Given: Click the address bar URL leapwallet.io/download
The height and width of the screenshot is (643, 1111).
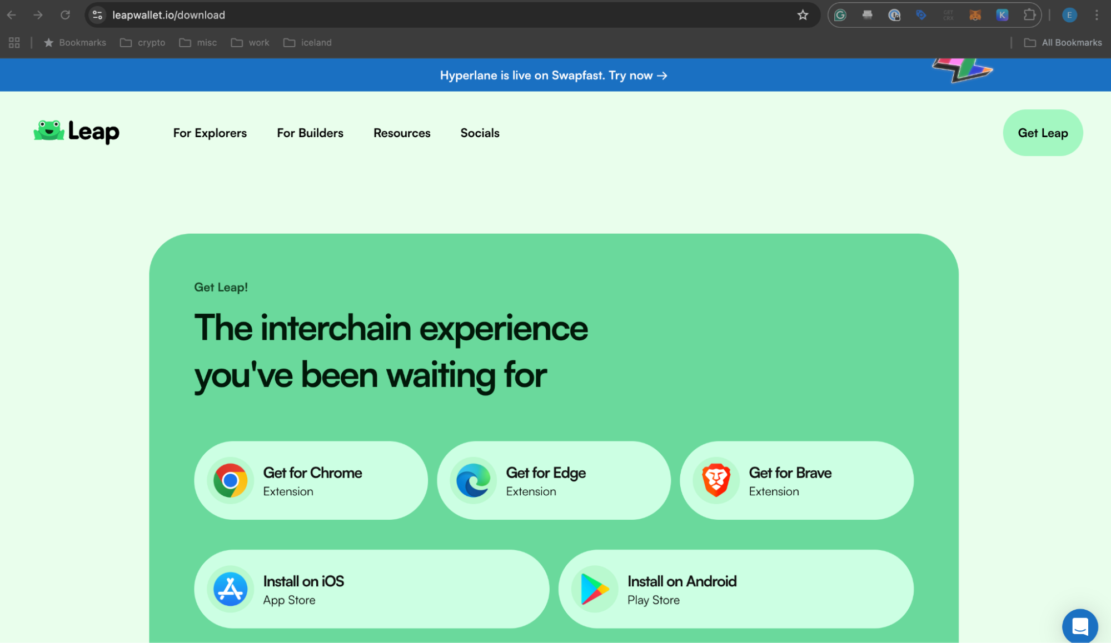Looking at the screenshot, I should tap(168, 15).
